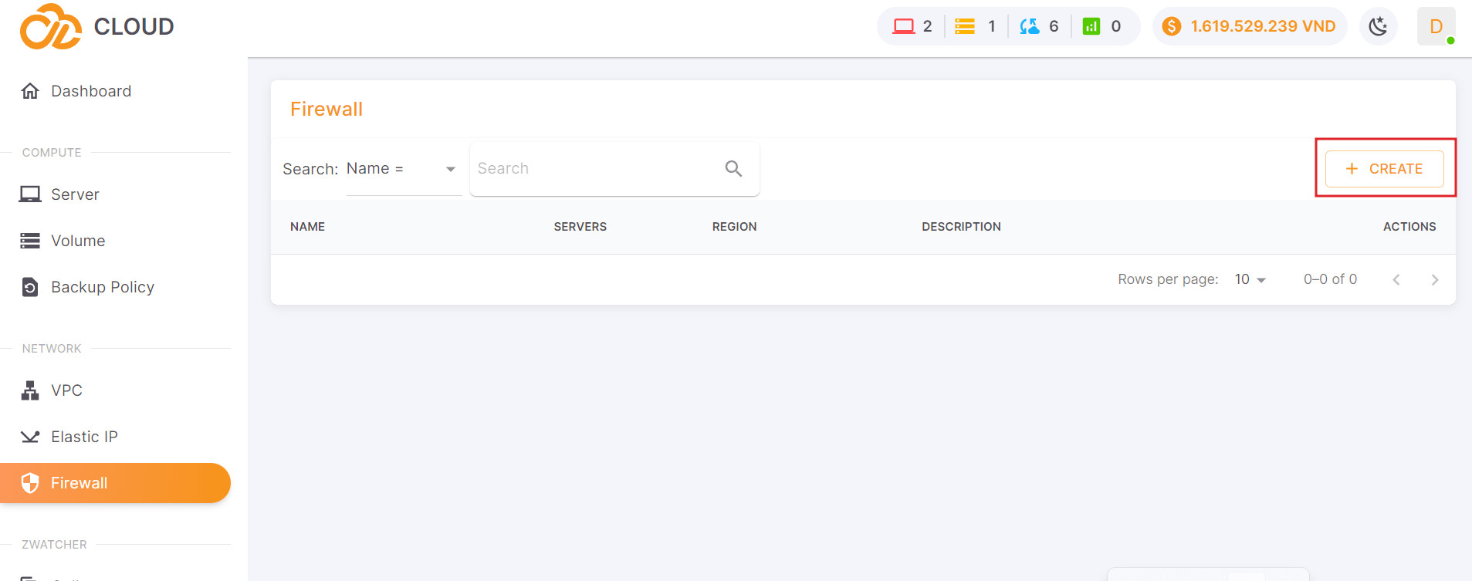
Task: Click the Firewall shield icon
Action: [30, 483]
